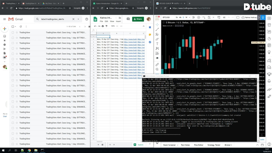
Task: Collapse the Sheets toolbar with up chevron
Action: [x=144, y=26]
